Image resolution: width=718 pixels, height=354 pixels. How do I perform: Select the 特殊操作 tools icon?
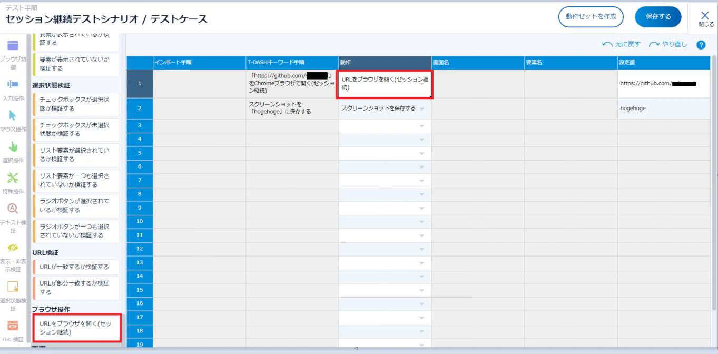click(x=13, y=178)
